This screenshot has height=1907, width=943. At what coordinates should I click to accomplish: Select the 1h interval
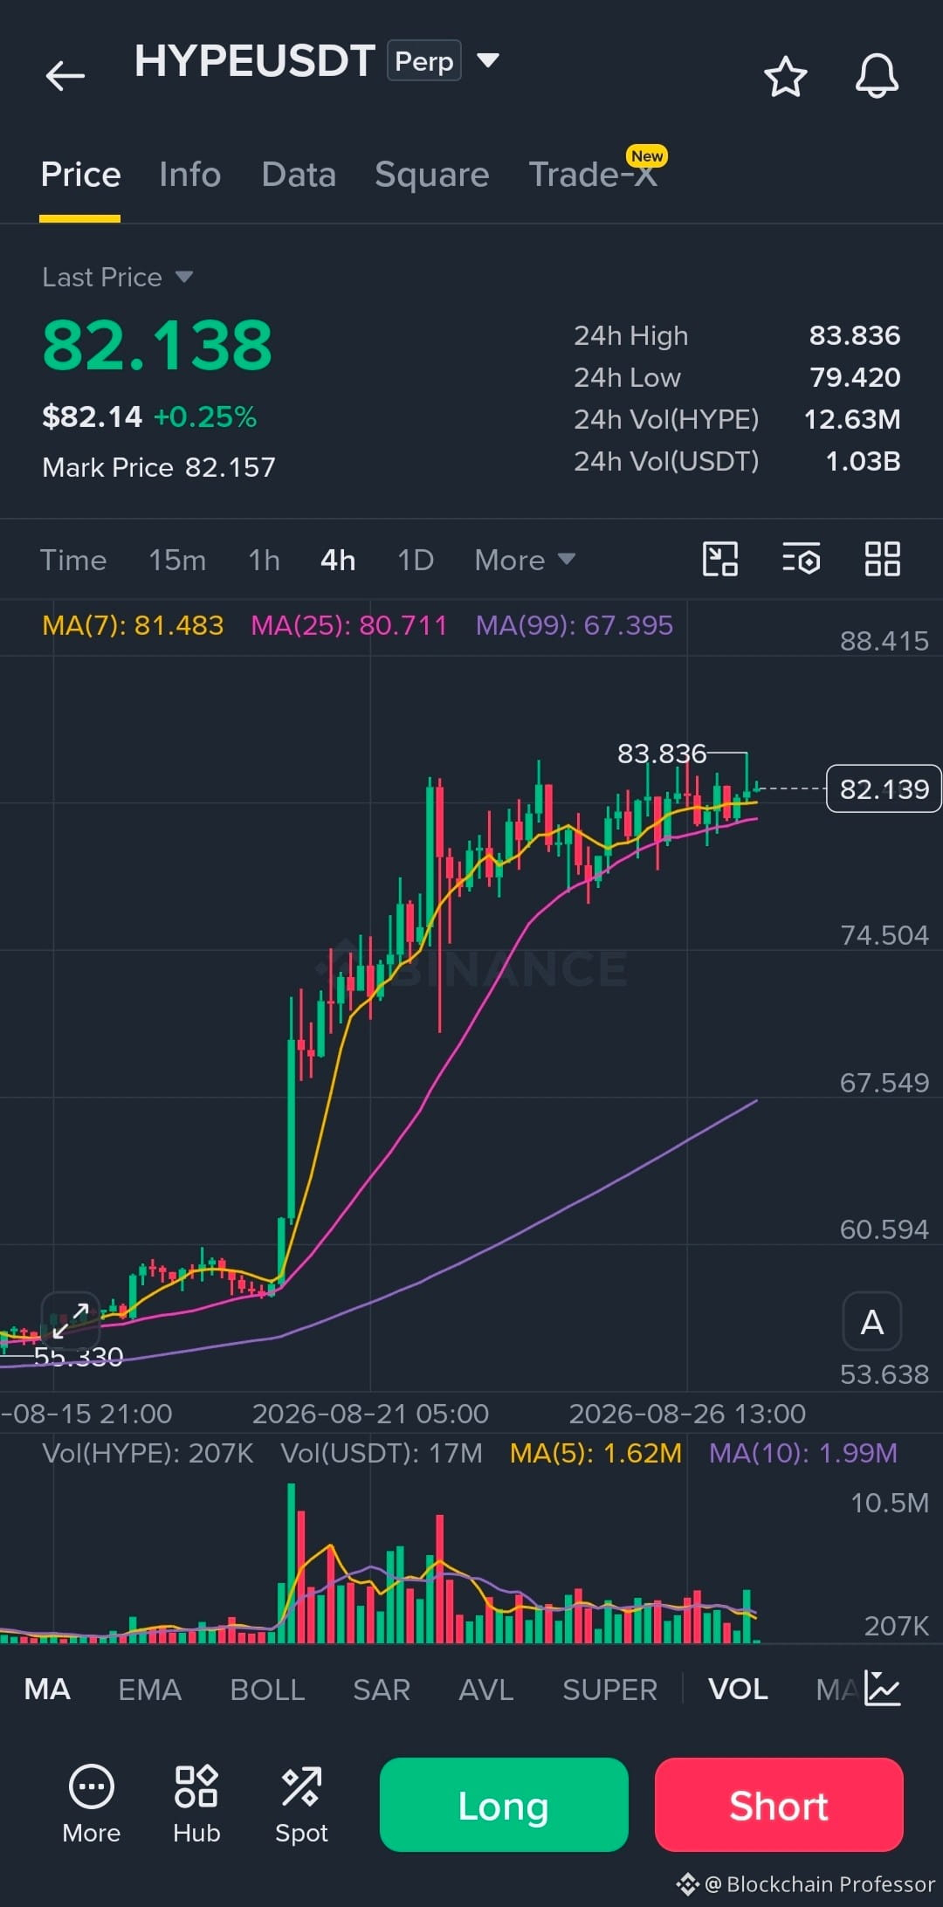[264, 560]
